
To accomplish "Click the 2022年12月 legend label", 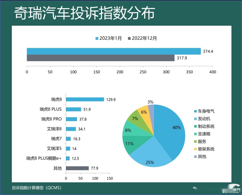I will pyautogui.click(x=144, y=38).
